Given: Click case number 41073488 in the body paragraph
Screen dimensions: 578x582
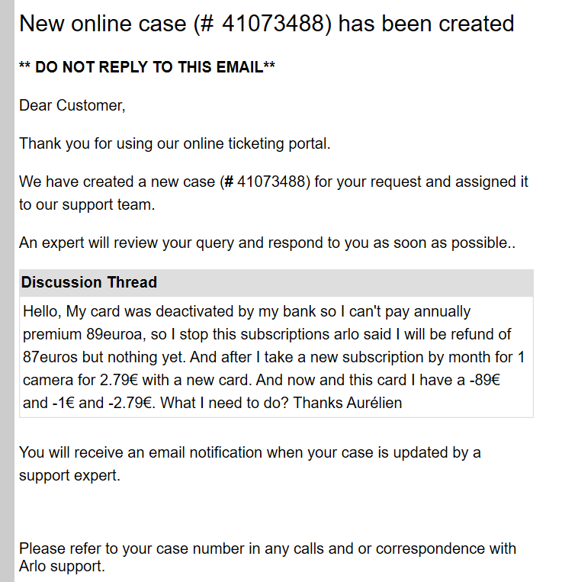Looking at the screenshot, I should [271, 182].
